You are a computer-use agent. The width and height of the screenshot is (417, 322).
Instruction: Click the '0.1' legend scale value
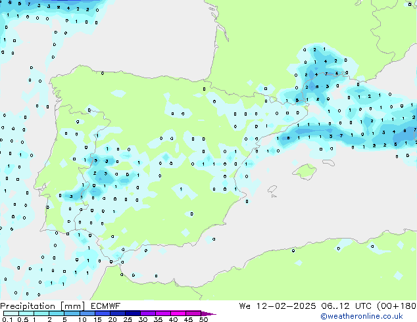click(7, 319)
